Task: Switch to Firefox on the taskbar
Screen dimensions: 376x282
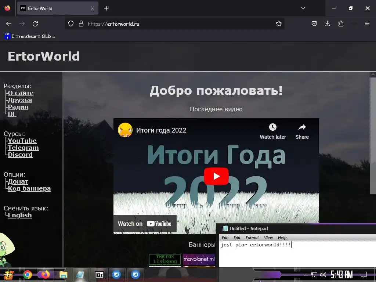Action: point(45,275)
